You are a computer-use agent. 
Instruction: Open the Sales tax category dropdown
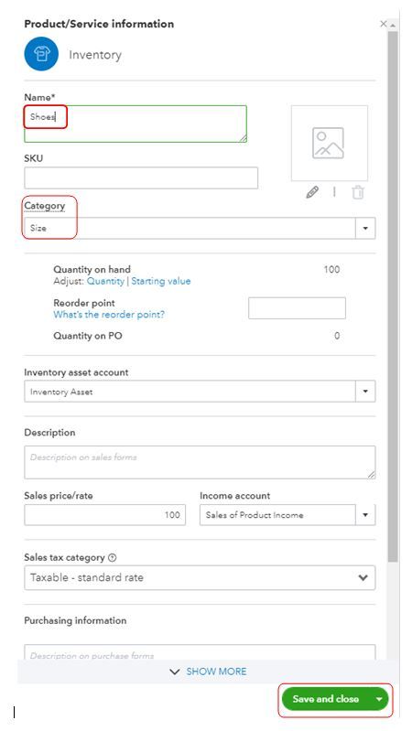click(x=200, y=577)
